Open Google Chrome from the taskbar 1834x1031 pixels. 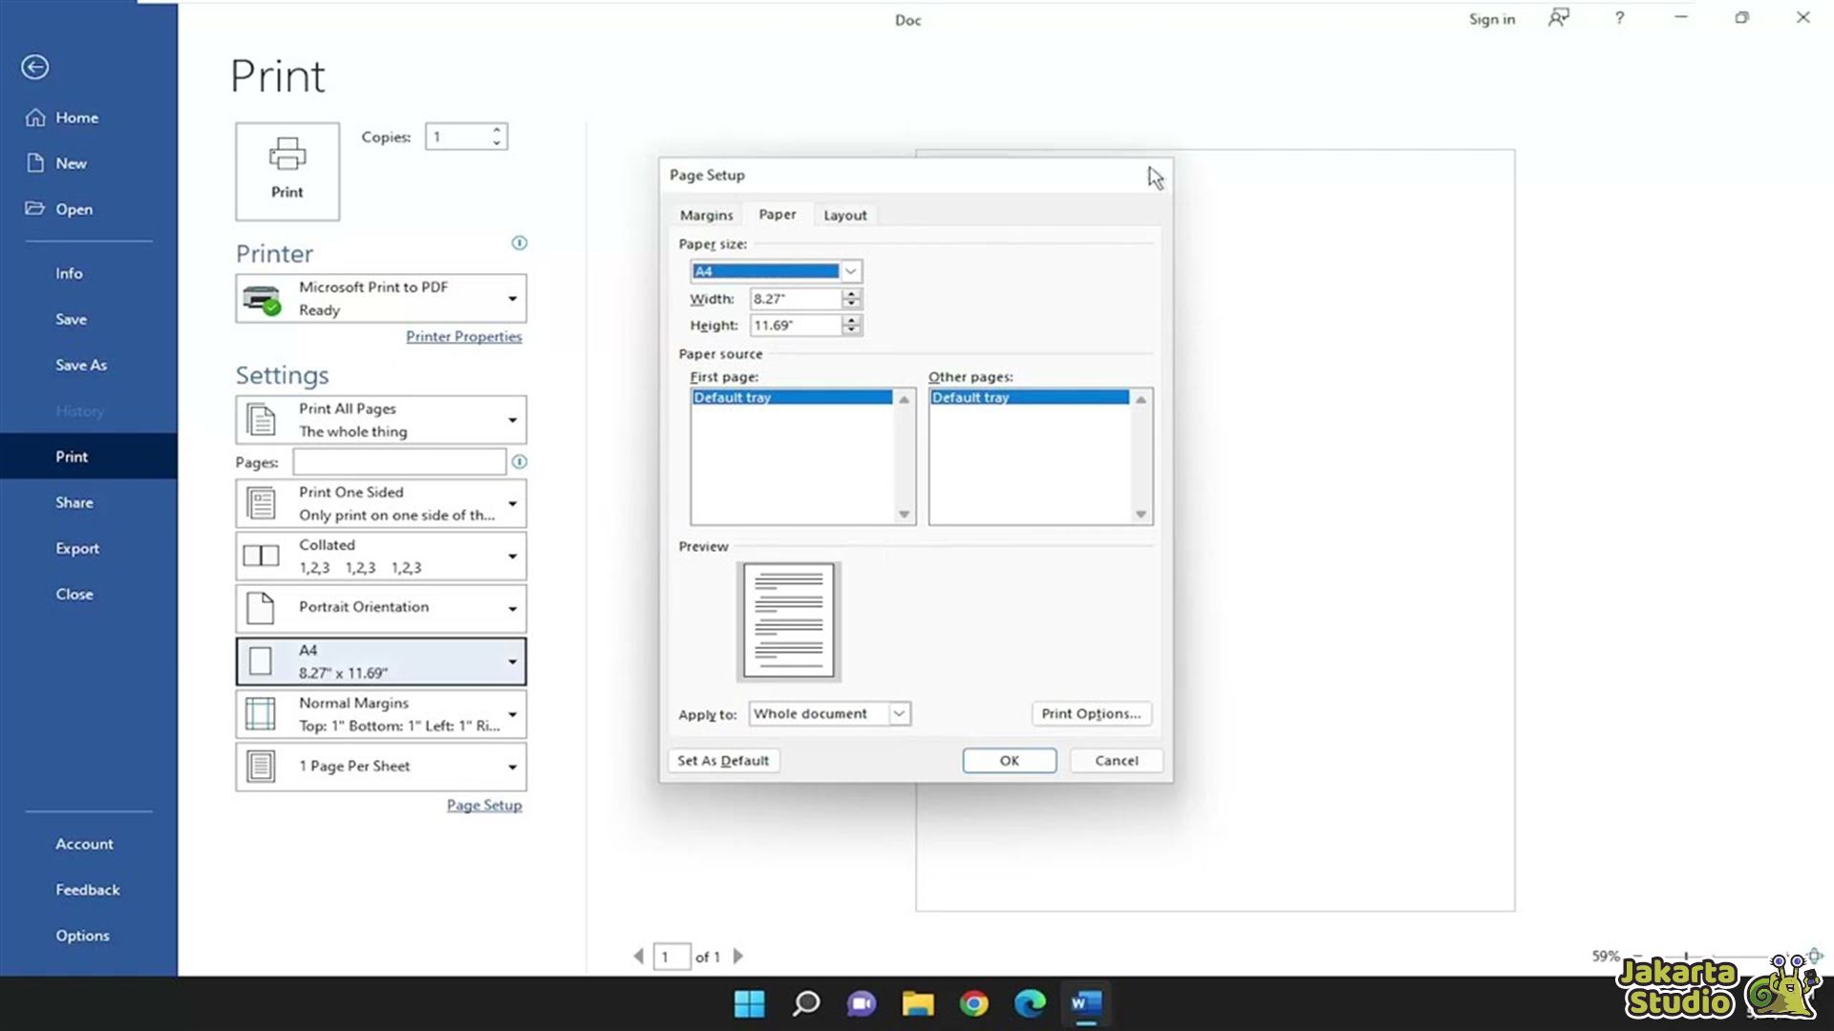973,1003
